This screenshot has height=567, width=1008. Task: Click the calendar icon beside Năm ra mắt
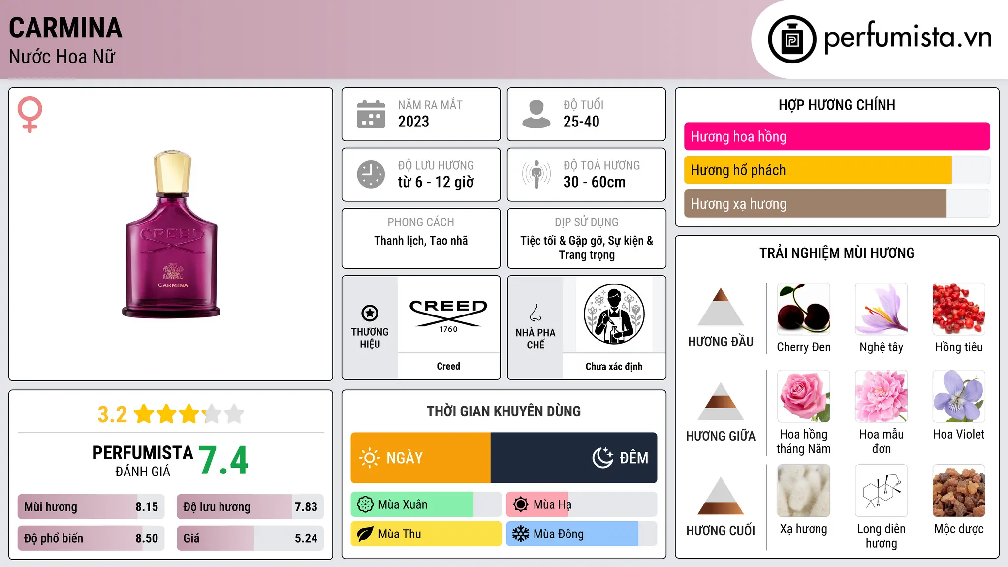click(x=371, y=114)
